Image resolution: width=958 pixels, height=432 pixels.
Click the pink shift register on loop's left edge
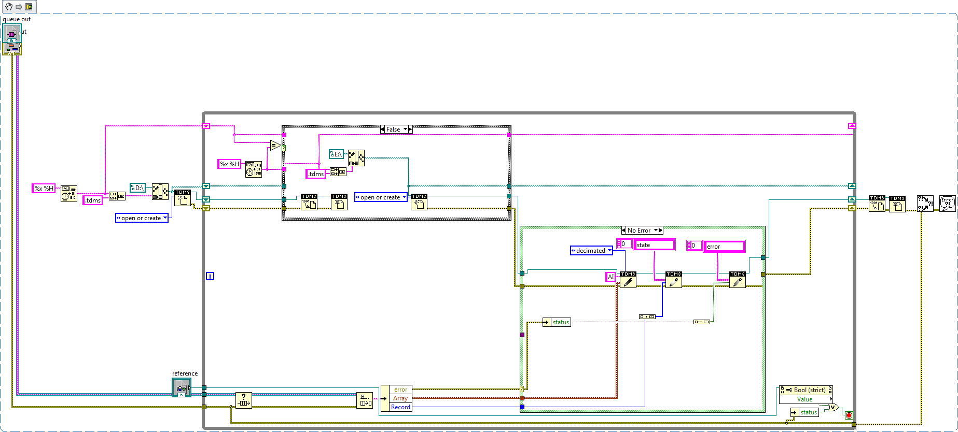tap(206, 126)
